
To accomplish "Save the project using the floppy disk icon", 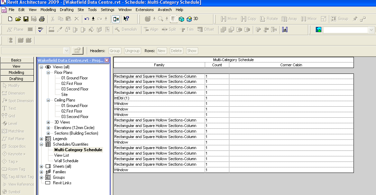I will [x=26, y=19].
